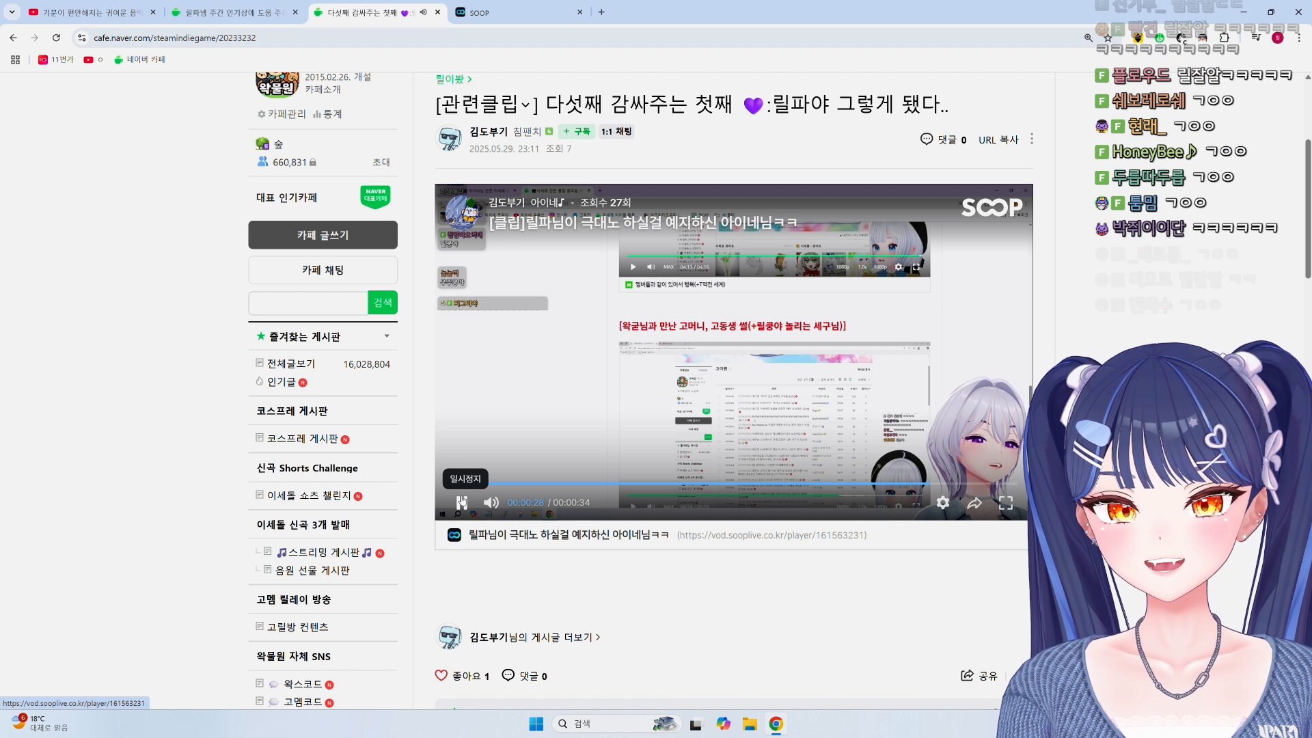Click the comment bubble icon near URL copy
This screenshot has width=1312, height=738.
coord(927,139)
